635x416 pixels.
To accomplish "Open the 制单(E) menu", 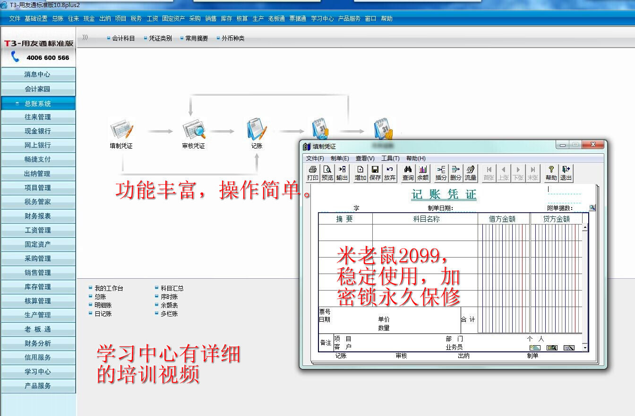I will pyautogui.click(x=340, y=158).
